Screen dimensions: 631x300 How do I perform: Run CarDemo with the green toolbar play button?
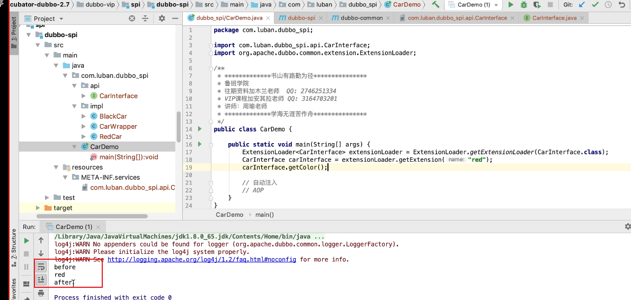(x=511, y=5)
